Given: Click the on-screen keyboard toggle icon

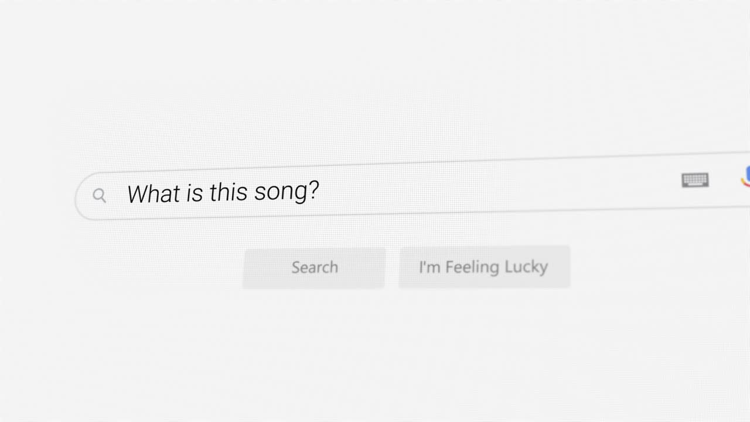Looking at the screenshot, I should click(x=695, y=180).
